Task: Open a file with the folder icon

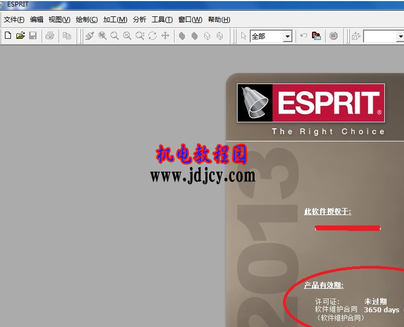Action: tap(20, 35)
